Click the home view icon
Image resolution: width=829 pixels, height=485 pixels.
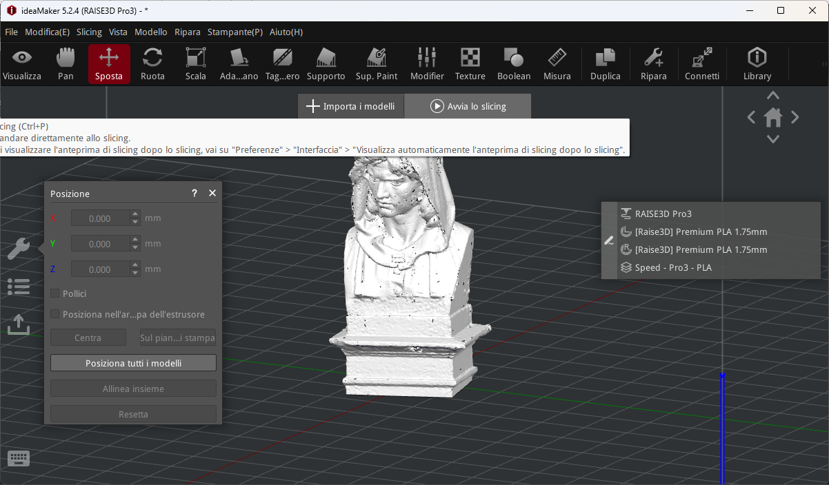pos(772,118)
